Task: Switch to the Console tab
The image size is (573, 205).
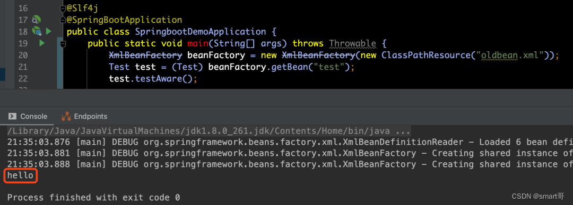Action: (28, 117)
